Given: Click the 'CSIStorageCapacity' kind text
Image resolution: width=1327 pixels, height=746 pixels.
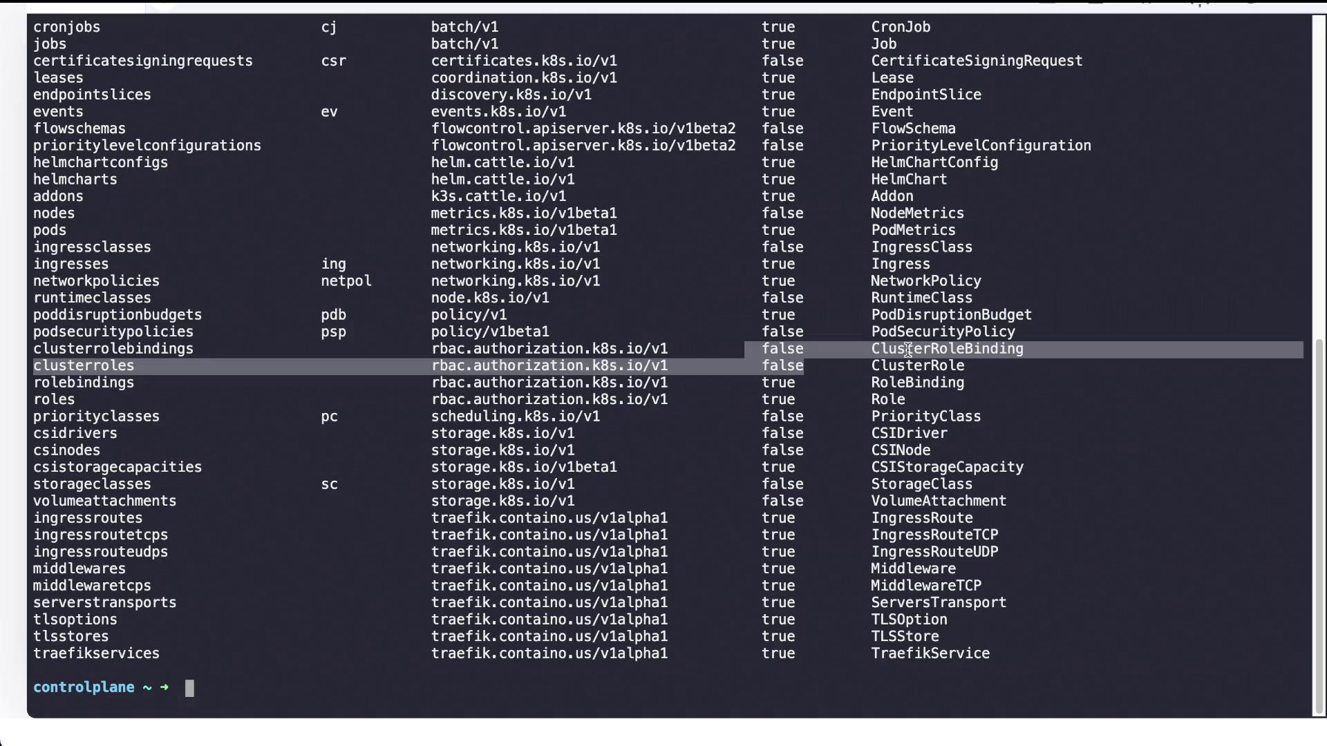Looking at the screenshot, I should (947, 467).
